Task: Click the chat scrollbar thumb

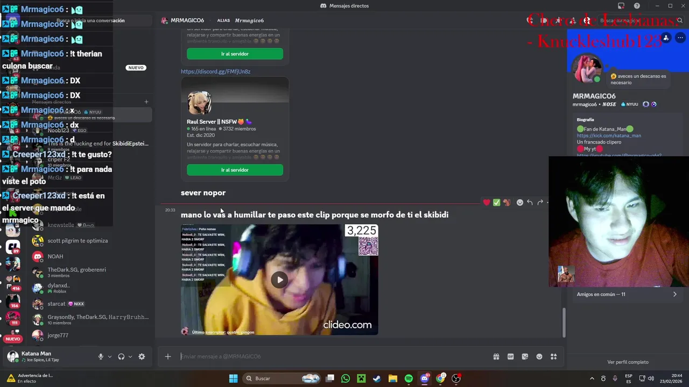Action: 564,321
